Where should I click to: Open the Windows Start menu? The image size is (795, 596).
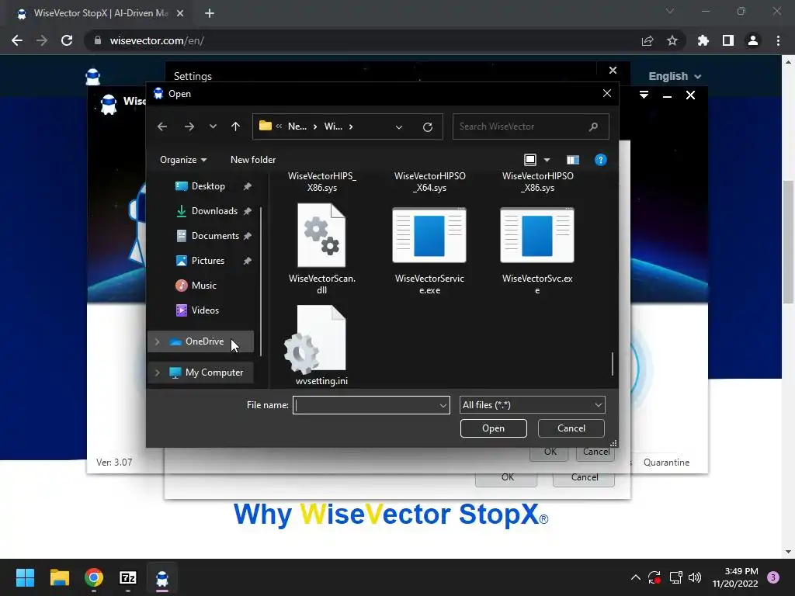25,577
